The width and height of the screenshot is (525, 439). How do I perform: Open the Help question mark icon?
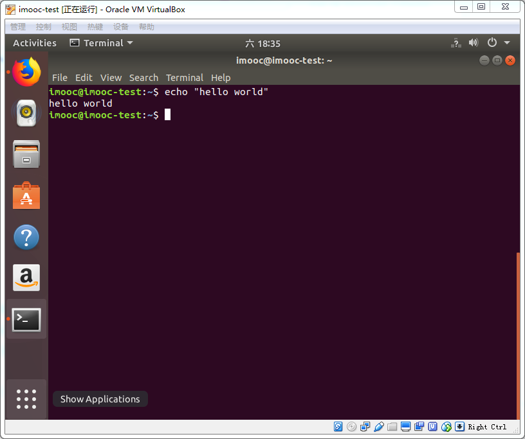tap(26, 237)
